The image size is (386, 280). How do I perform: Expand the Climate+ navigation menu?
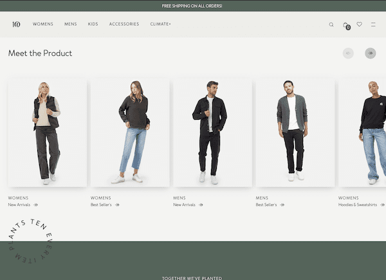(161, 24)
